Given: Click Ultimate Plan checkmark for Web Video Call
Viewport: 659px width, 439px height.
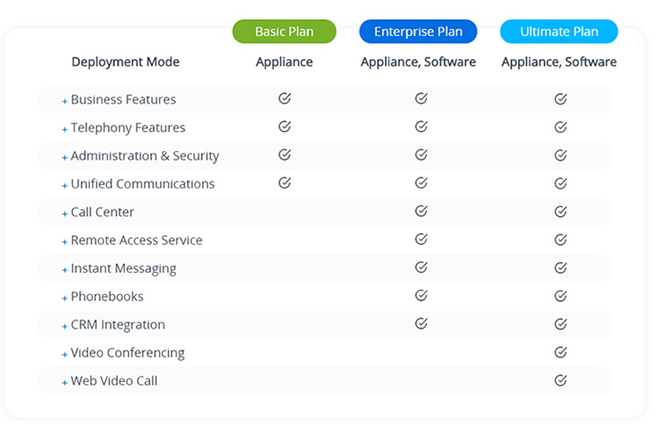Looking at the screenshot, I should coord(561,380).
